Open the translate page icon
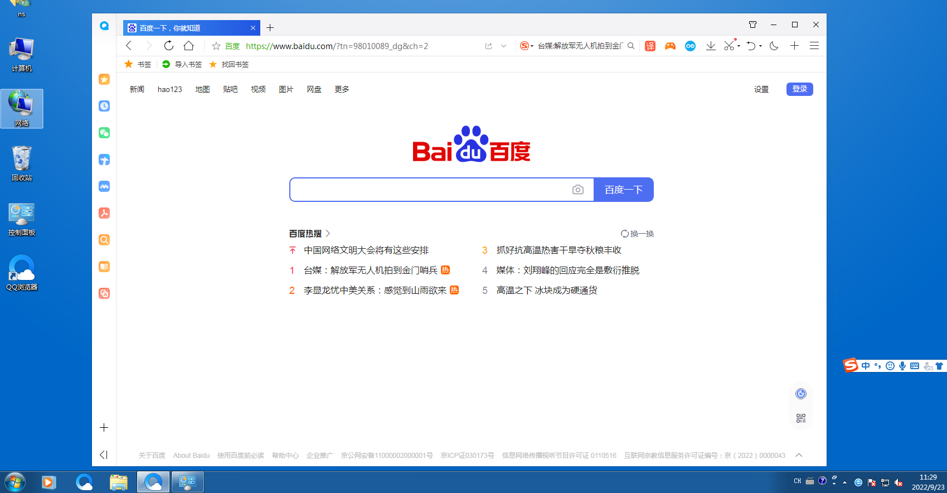947x493 pixels. click(x=650, y=46)
